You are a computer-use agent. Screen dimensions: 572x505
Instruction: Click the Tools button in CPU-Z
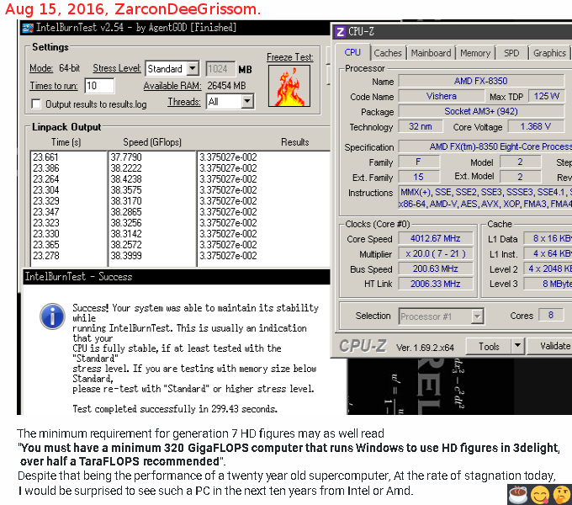click(489, 346)
